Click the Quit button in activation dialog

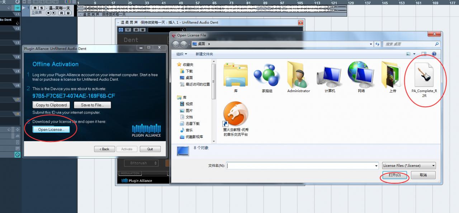click(x=150, y=149)
